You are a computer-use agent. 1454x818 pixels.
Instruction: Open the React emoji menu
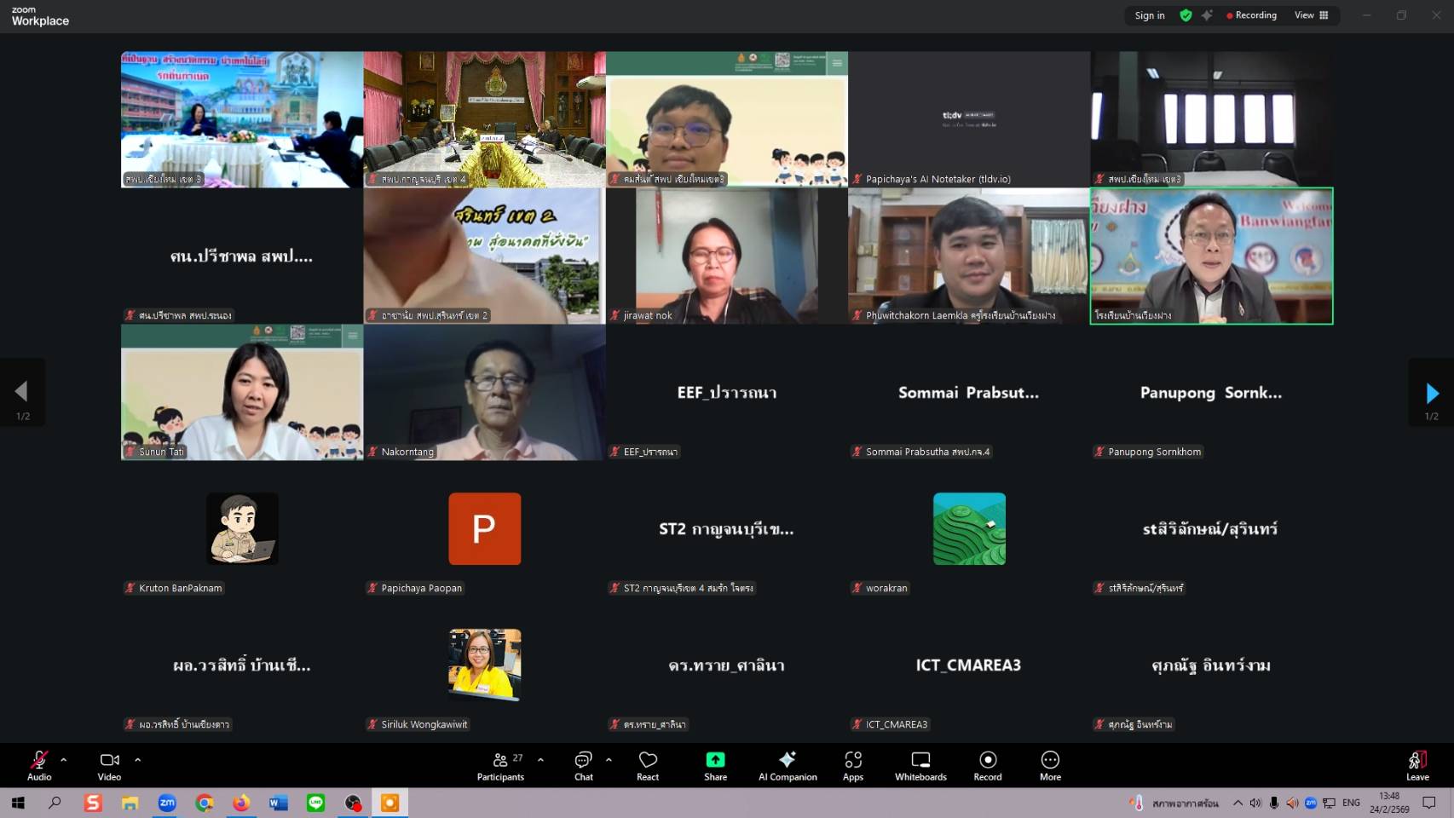[x=648, y=764]
